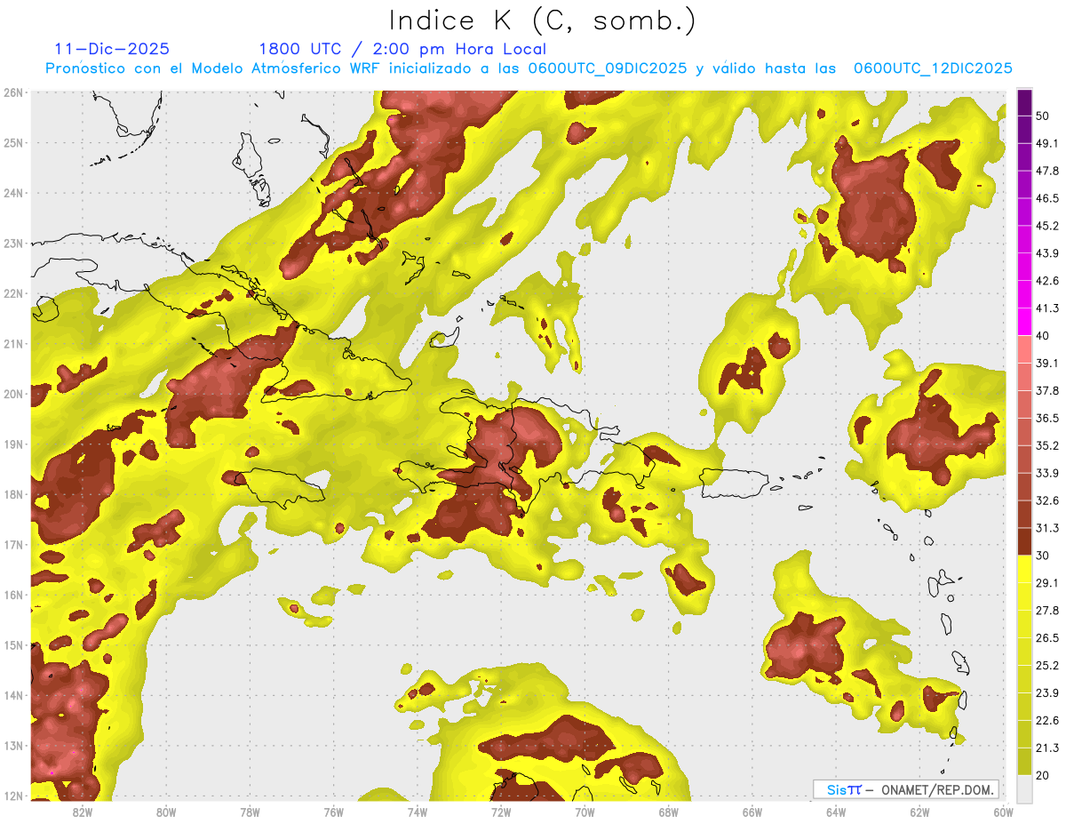Select the latitude axis label "26N"
The width and height of the screenshot is (1066, 824).
(x=13, y=92)
